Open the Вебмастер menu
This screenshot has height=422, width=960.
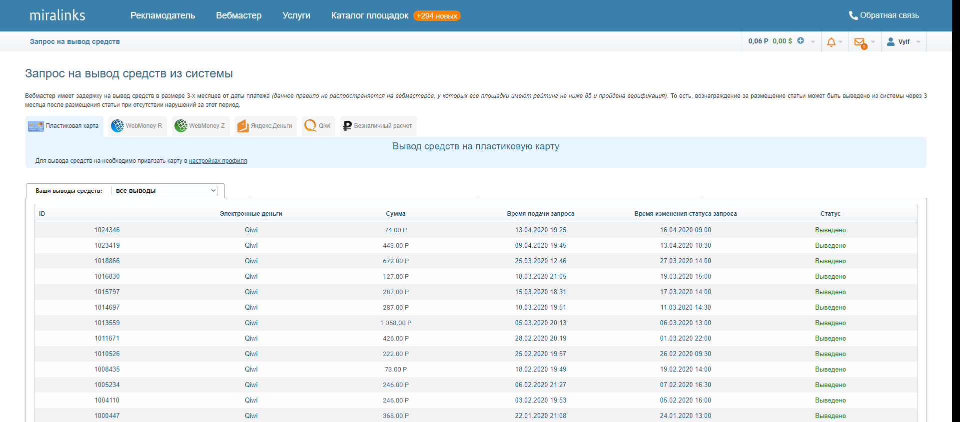(238, 15)
